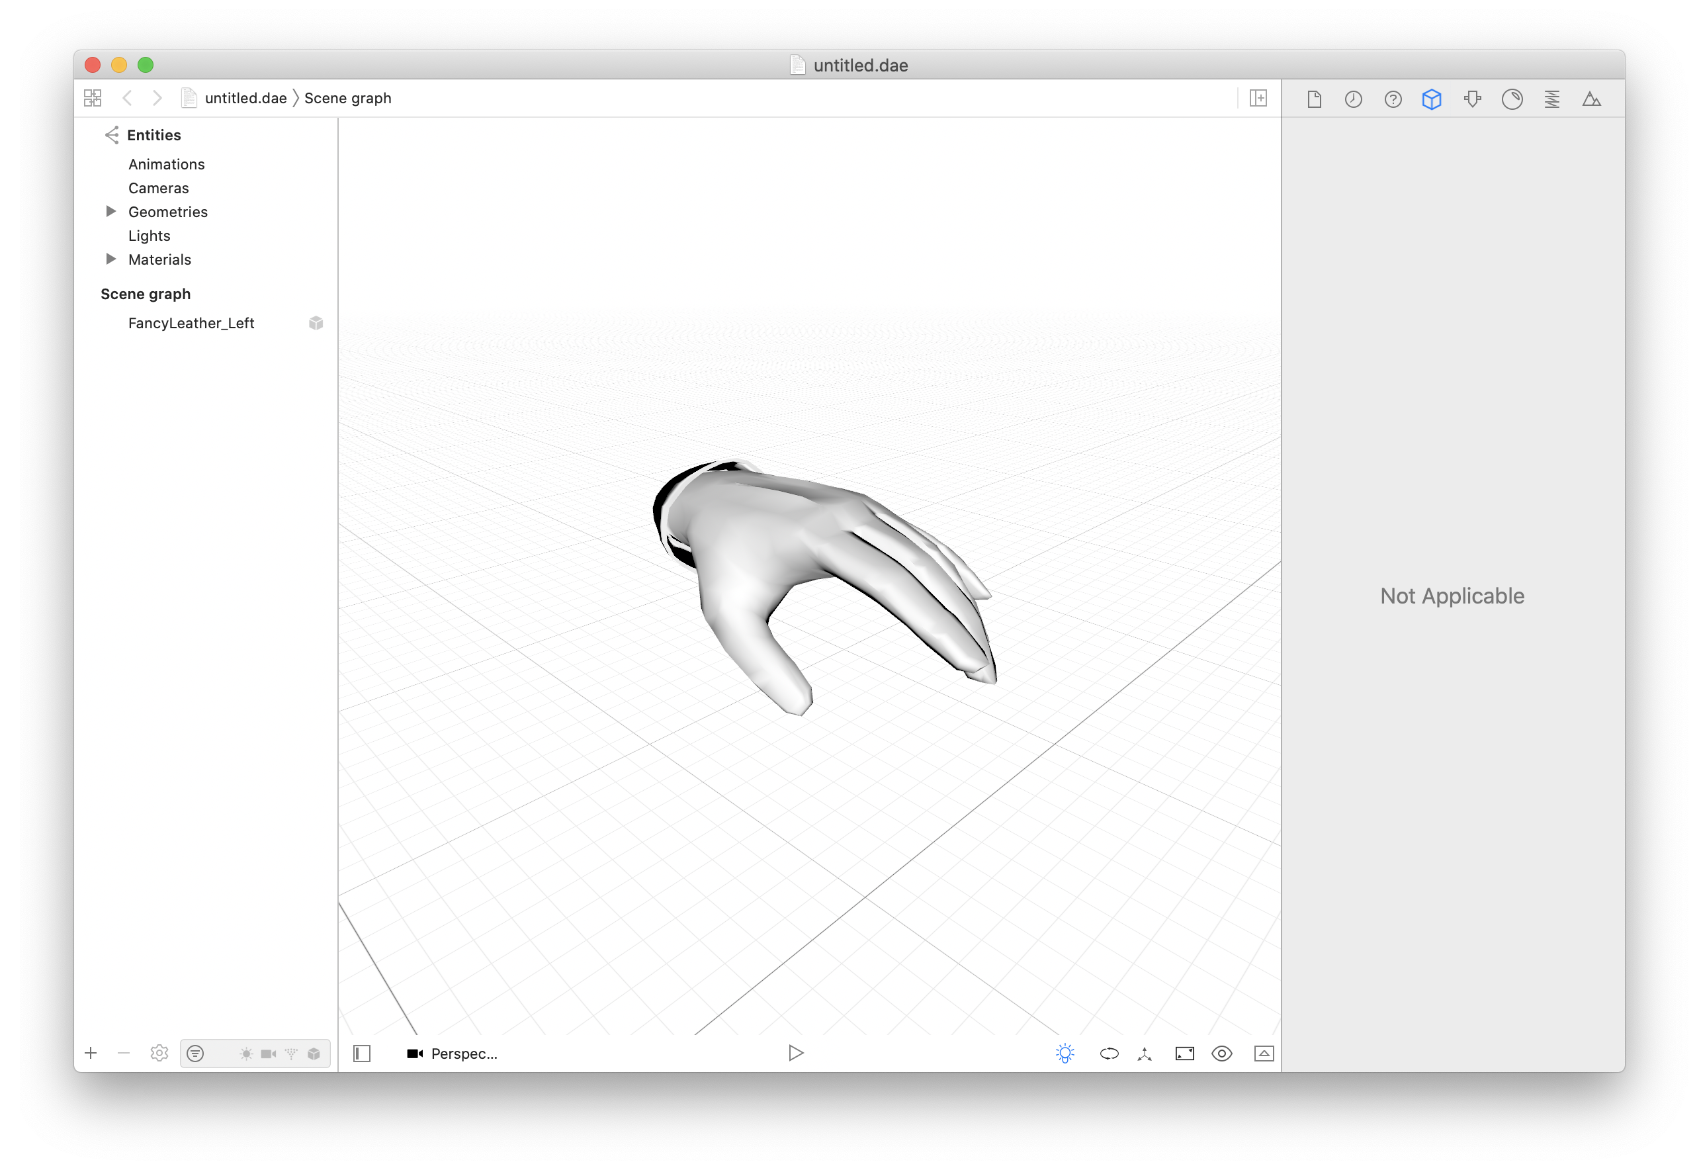Image resolution: width=1699 pixels, height=1170 pixels.
Task: Open the Attributes inspector icon
Action: pyautogui.click(x=1472, y=99)
